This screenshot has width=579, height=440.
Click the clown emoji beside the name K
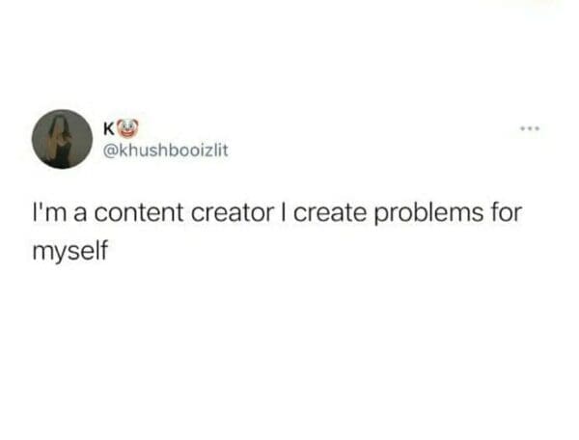click(127, 127)
